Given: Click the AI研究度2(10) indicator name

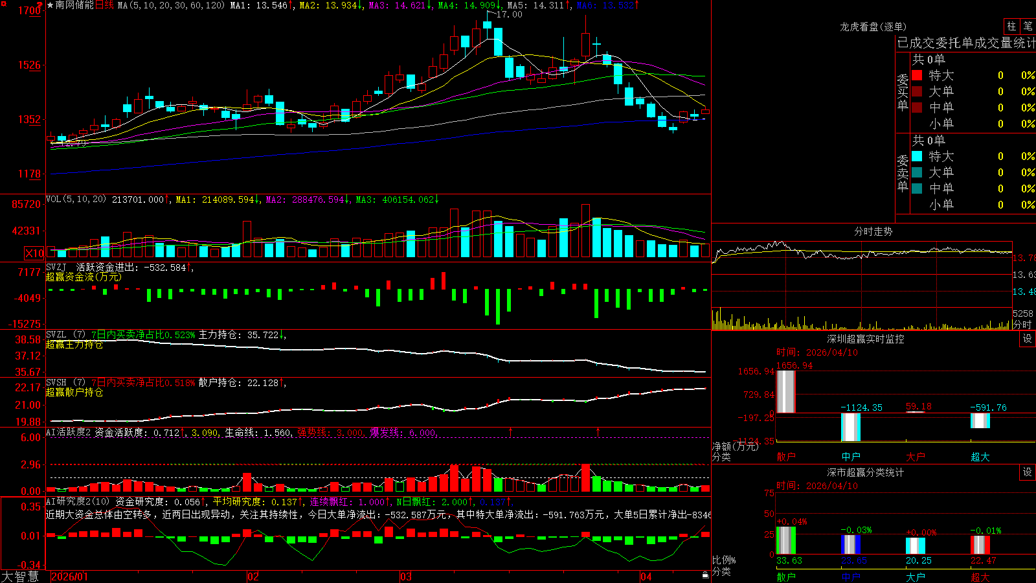Looking at the screenshot, I should coord(78,502).
